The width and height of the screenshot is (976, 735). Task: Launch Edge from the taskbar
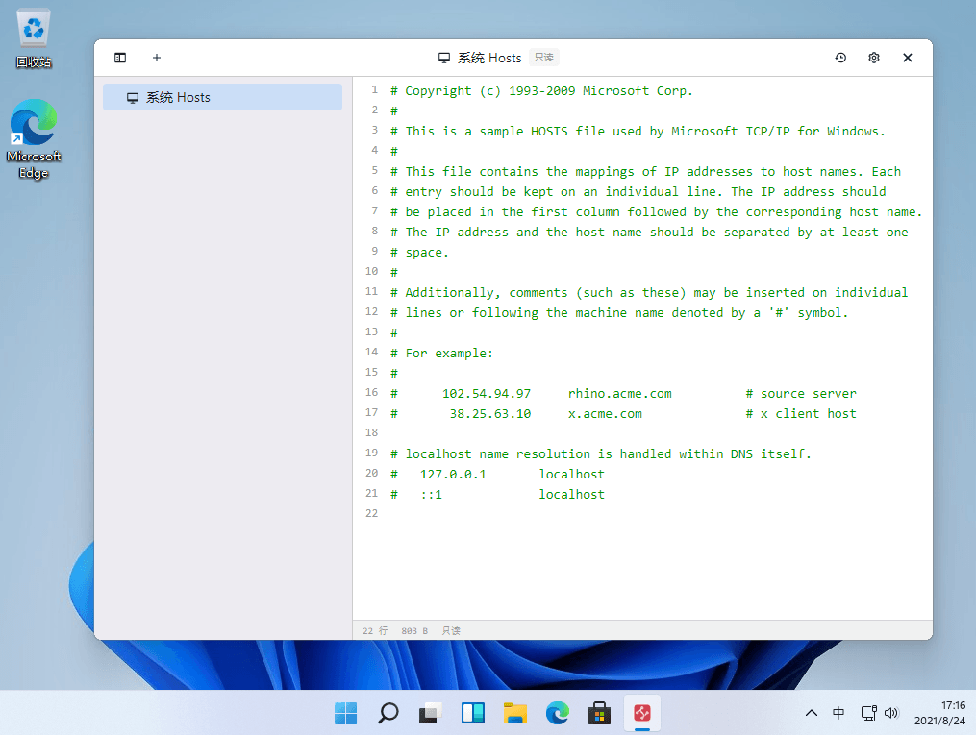coord(557,713)
